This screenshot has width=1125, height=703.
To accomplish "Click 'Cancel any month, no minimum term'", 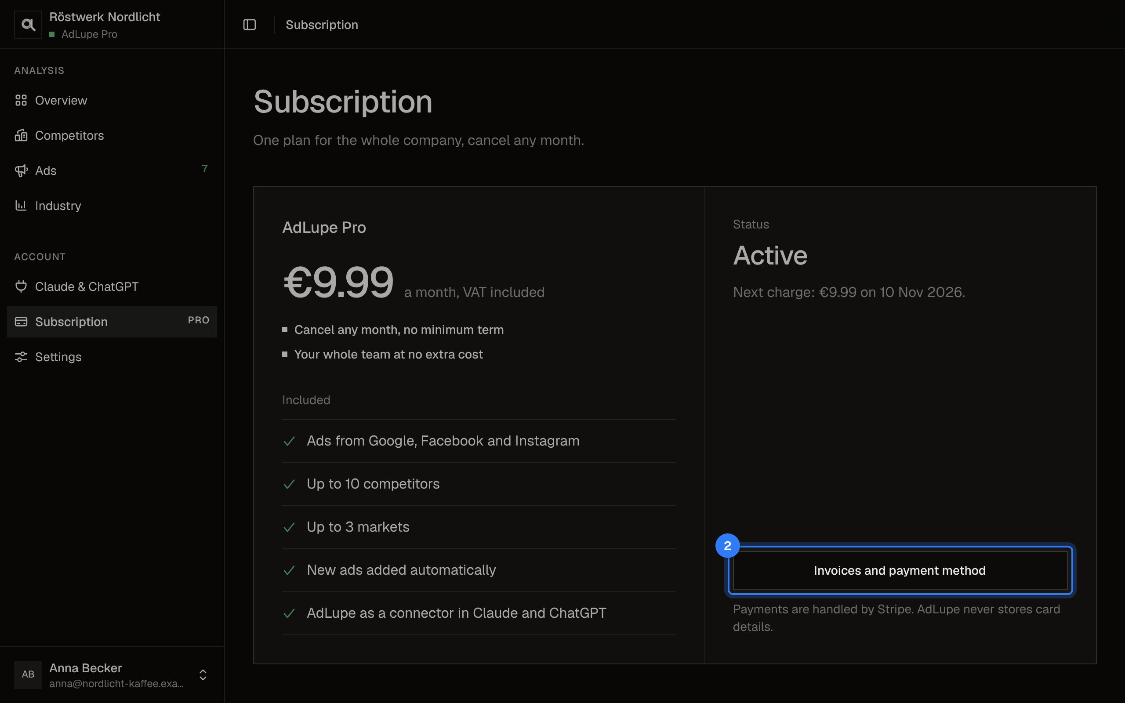I will [399, 330].
